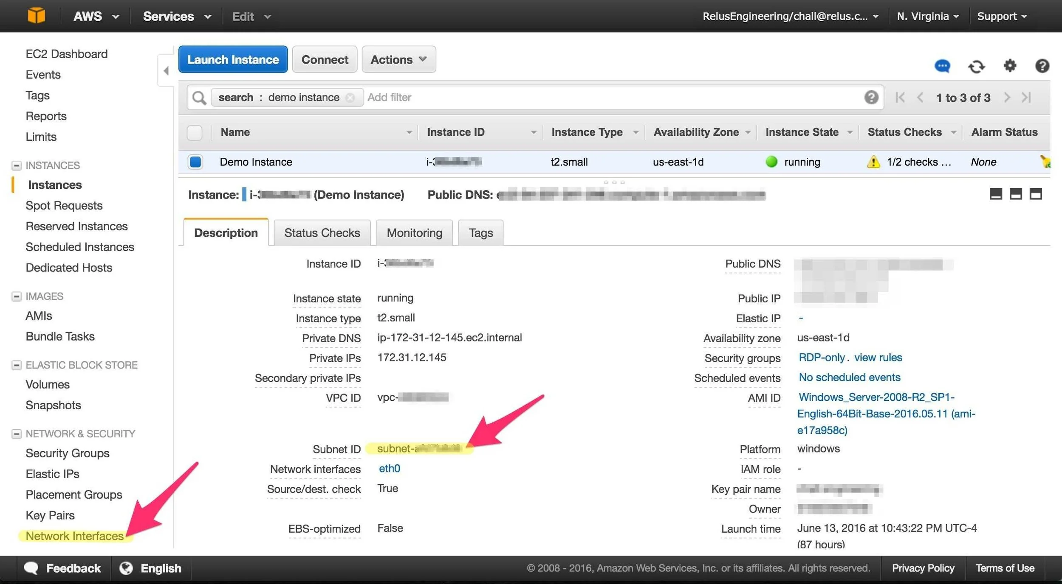
Task: Open the Support dropdown menu
Action: (1002, 16)
